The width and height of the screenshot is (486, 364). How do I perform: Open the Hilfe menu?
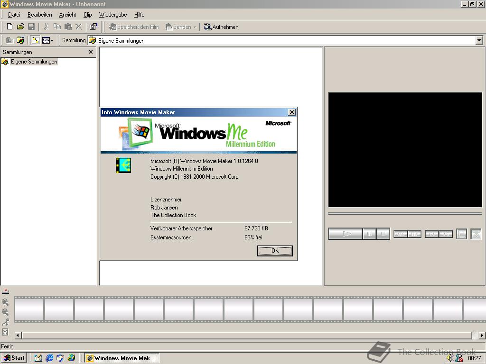139,15
